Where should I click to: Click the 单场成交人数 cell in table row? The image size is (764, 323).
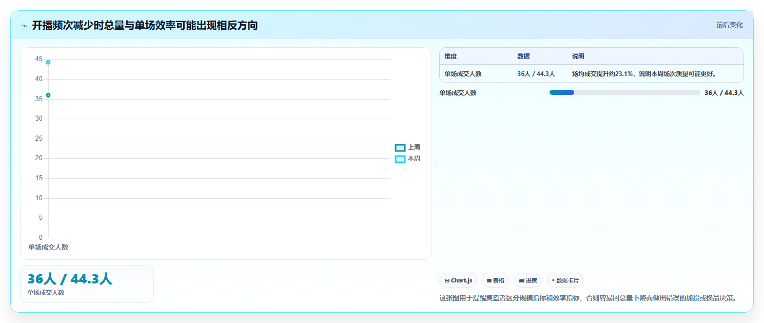tap(463, 74)
